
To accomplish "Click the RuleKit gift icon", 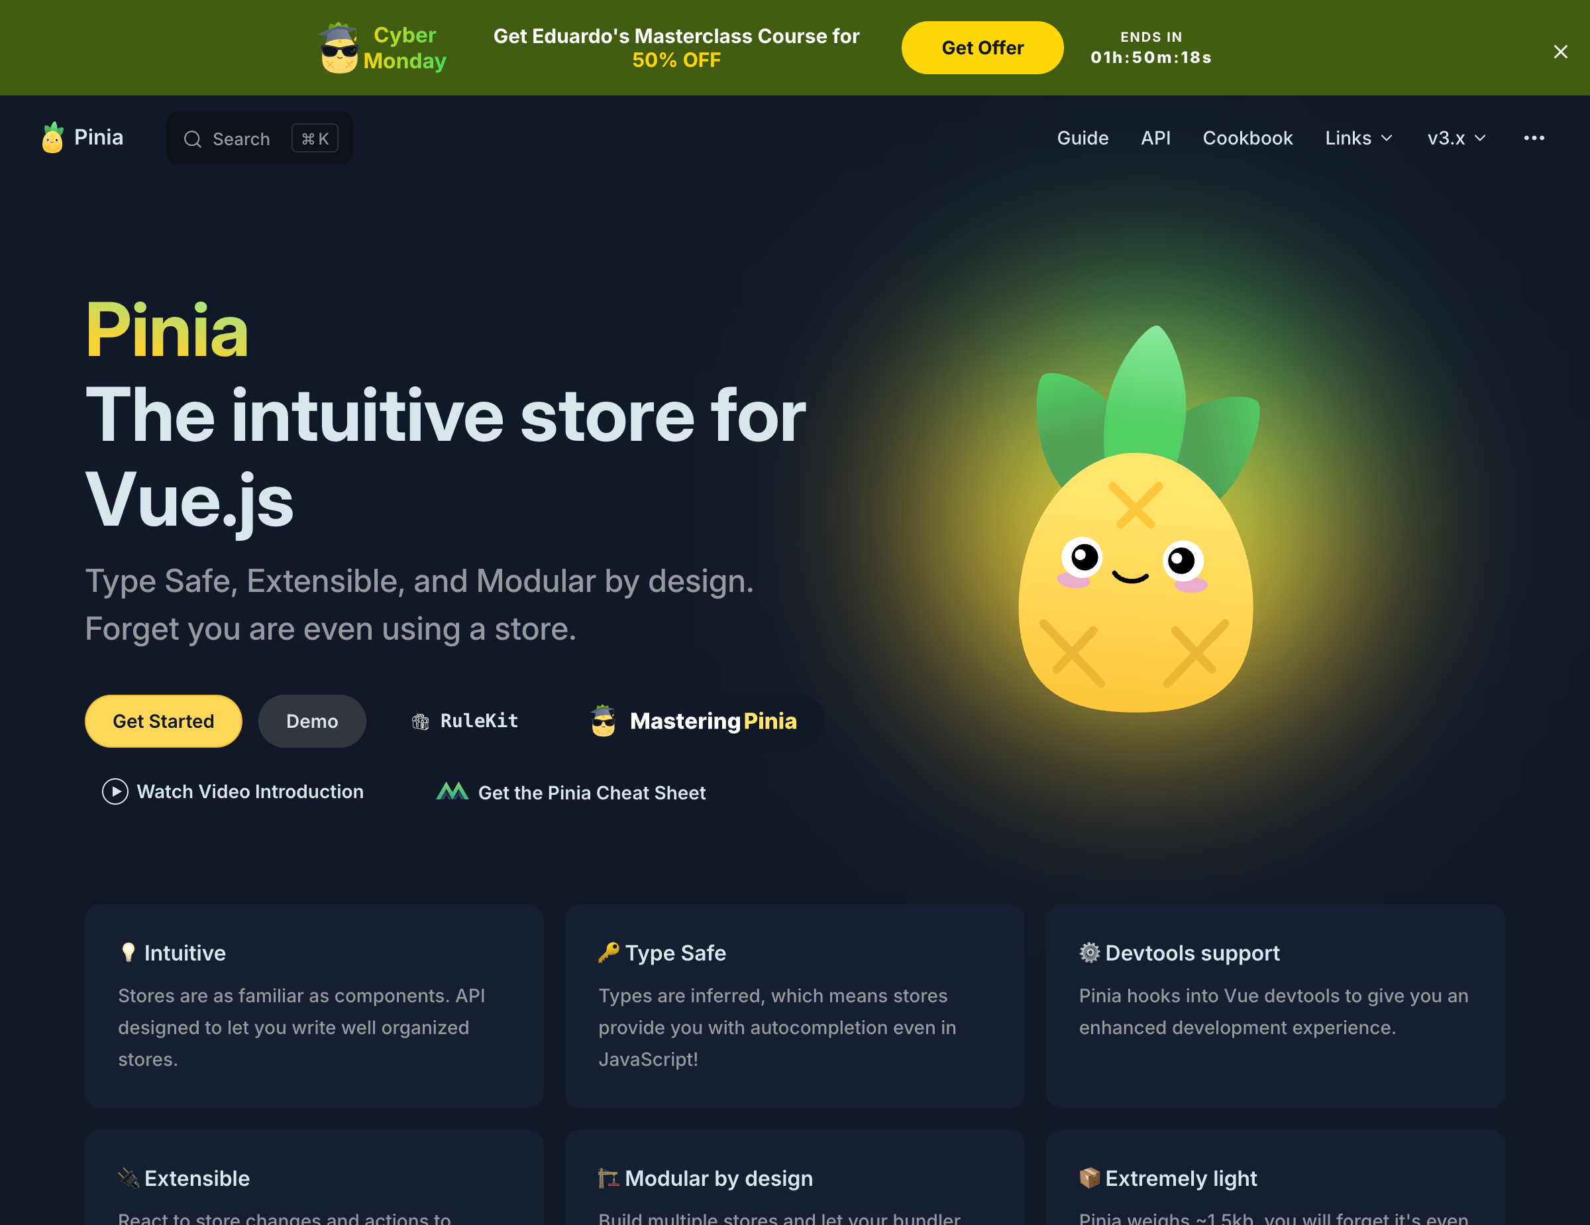I will tap(421, 722).
